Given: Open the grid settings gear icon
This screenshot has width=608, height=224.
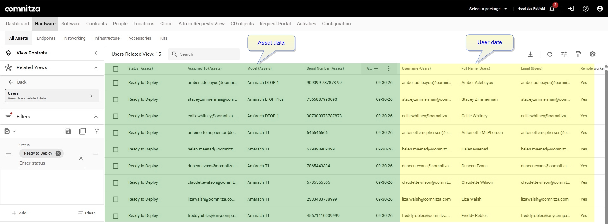Looking at the screenshot, I should (592, 54).
